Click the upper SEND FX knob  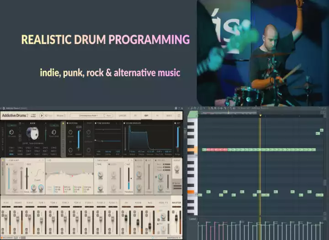point(163,216)
